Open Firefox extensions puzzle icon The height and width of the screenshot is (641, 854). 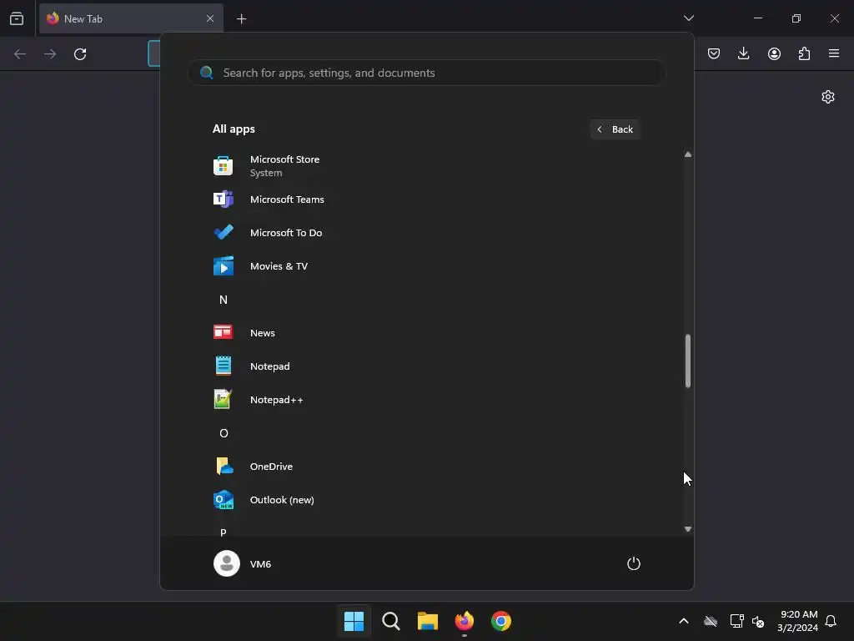click(x=804, y=53)
